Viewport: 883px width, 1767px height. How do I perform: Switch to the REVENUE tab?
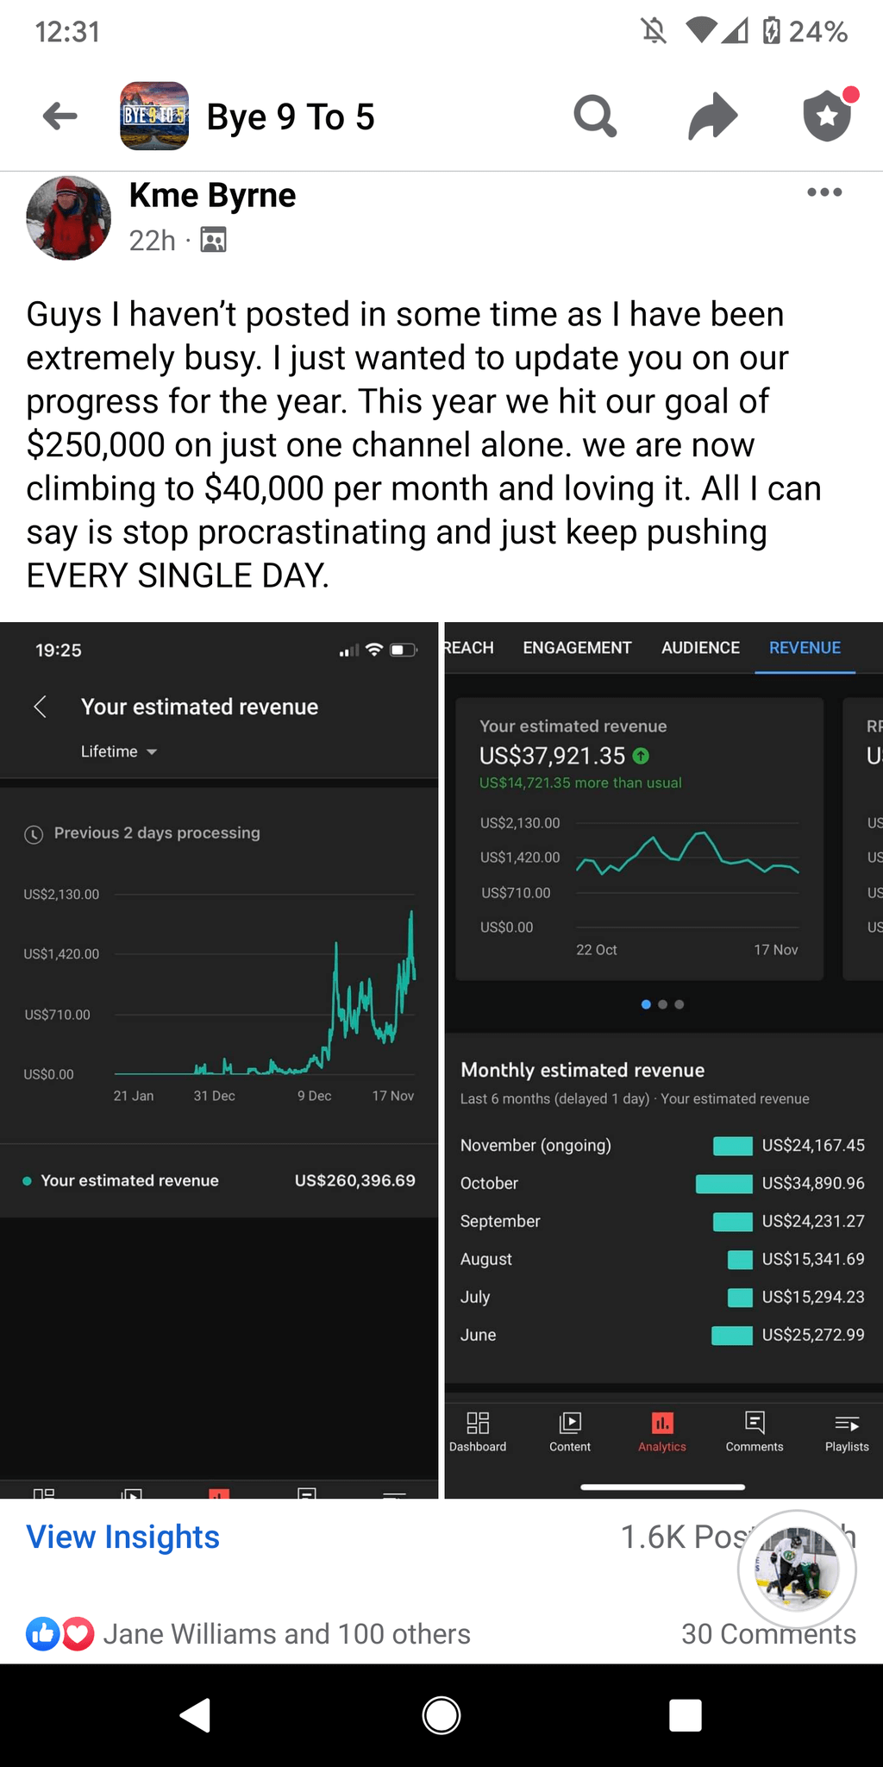(x=805, y=648)
